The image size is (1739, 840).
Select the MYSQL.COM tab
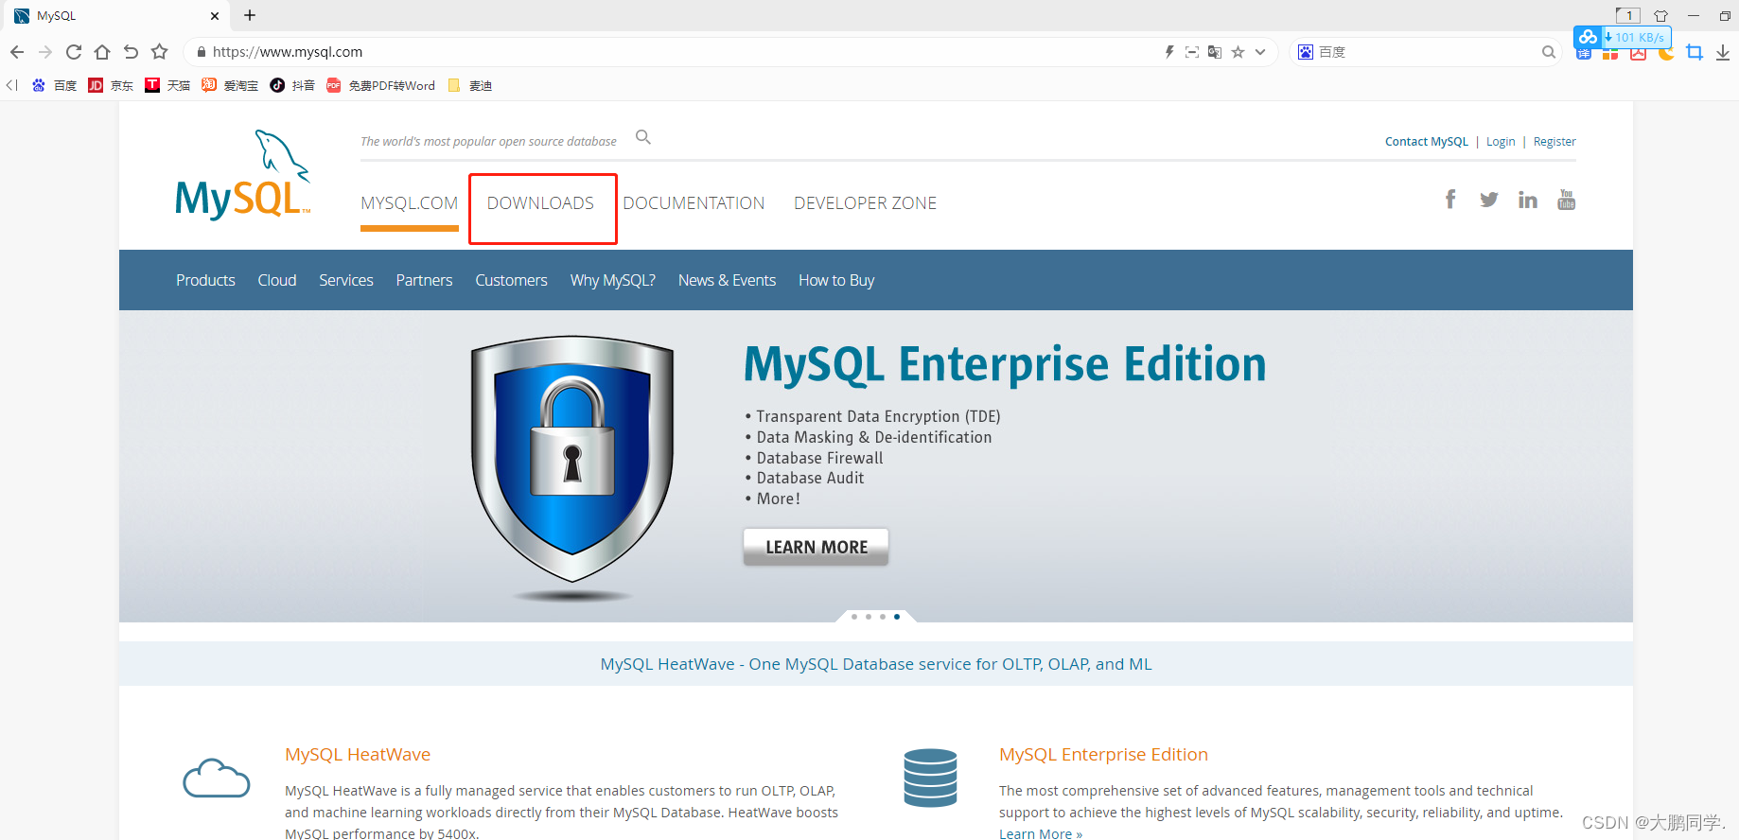(410, 203)
